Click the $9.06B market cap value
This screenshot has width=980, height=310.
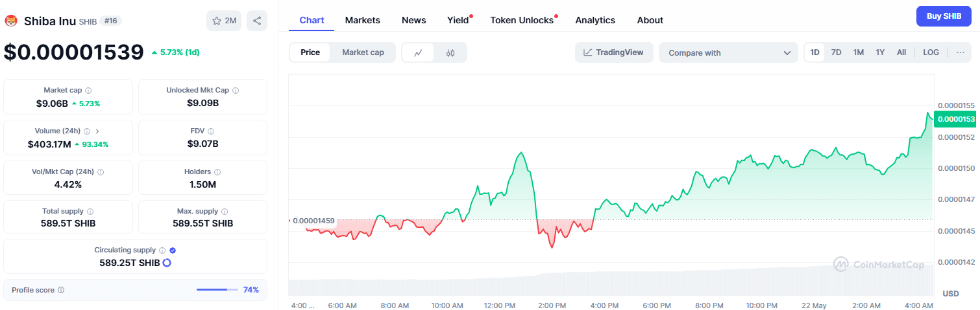52,103
